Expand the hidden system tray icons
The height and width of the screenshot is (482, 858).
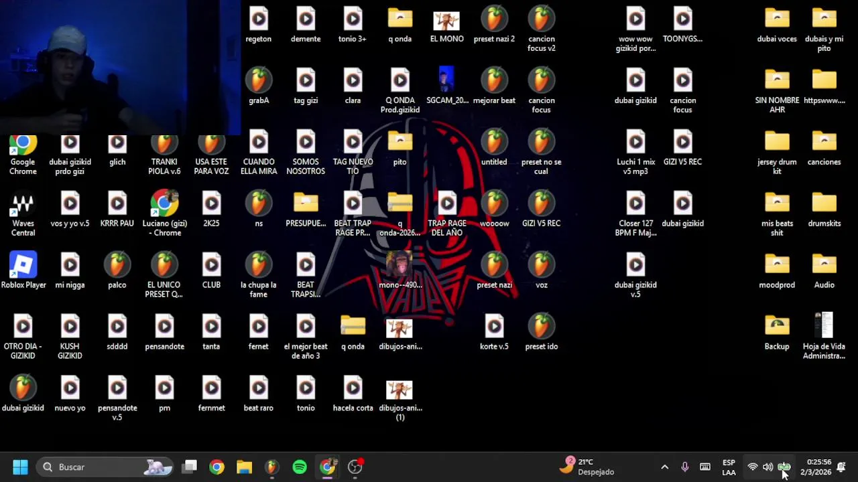[x=664, y=467]
